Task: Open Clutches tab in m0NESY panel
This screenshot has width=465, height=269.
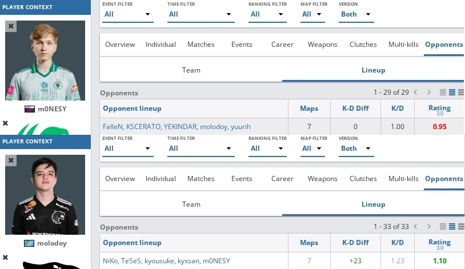Action: 363,45
